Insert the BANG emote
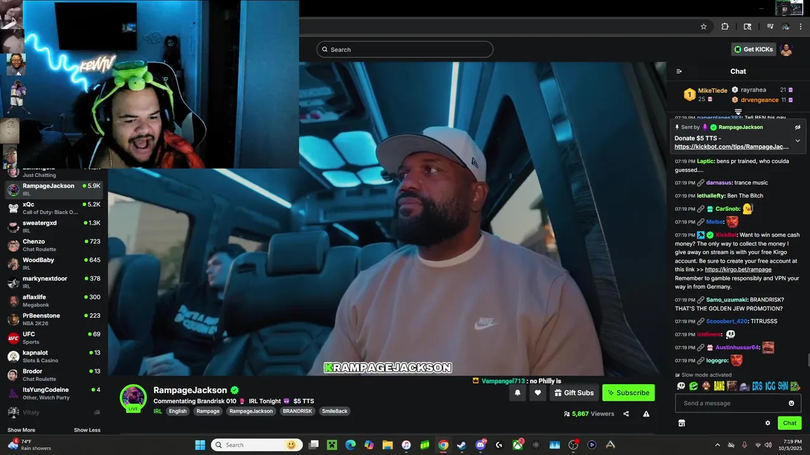Viewport: 810px width, 455px height. pyautogui.click(x=719, y=385)
